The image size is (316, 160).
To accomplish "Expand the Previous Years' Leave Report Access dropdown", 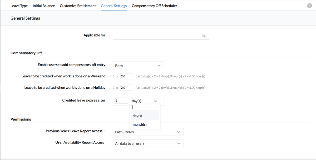I will [x=148, y=132].
